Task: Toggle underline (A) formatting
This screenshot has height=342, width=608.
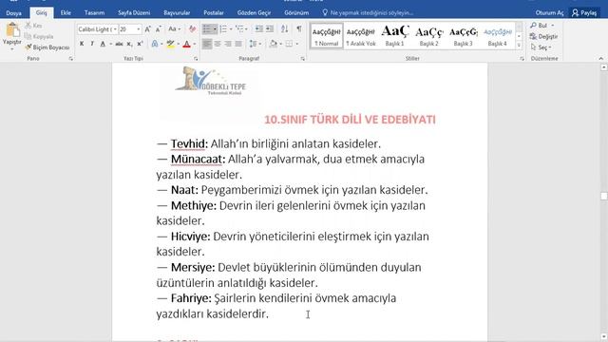Action: (103, 44)
